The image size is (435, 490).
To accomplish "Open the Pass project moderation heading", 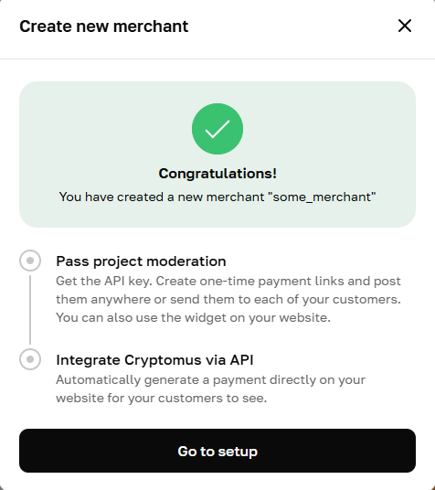I will pos(141,261).
